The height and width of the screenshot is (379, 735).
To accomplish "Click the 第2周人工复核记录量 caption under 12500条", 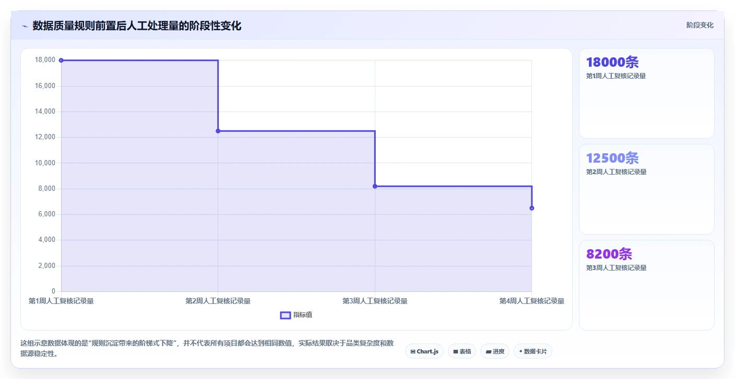I will [616, 172].
